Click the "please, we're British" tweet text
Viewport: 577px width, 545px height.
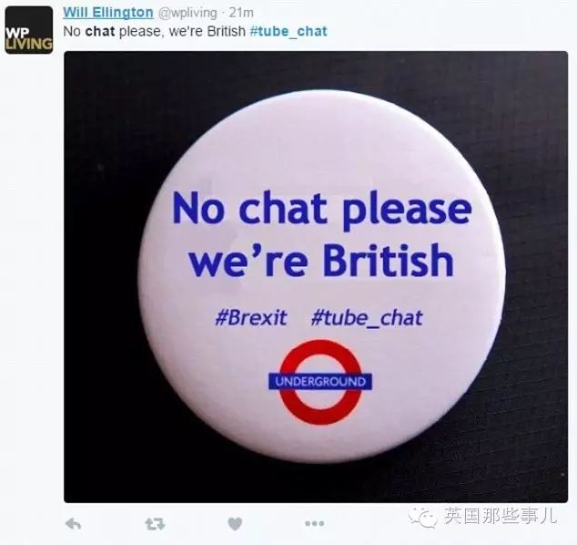pos(182,32)
